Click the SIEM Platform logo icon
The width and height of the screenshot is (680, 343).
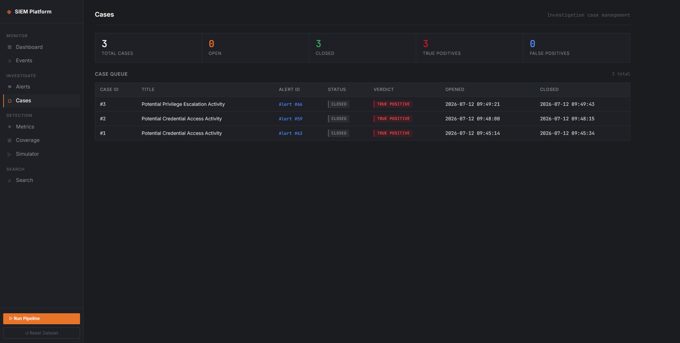coord(9,12)
